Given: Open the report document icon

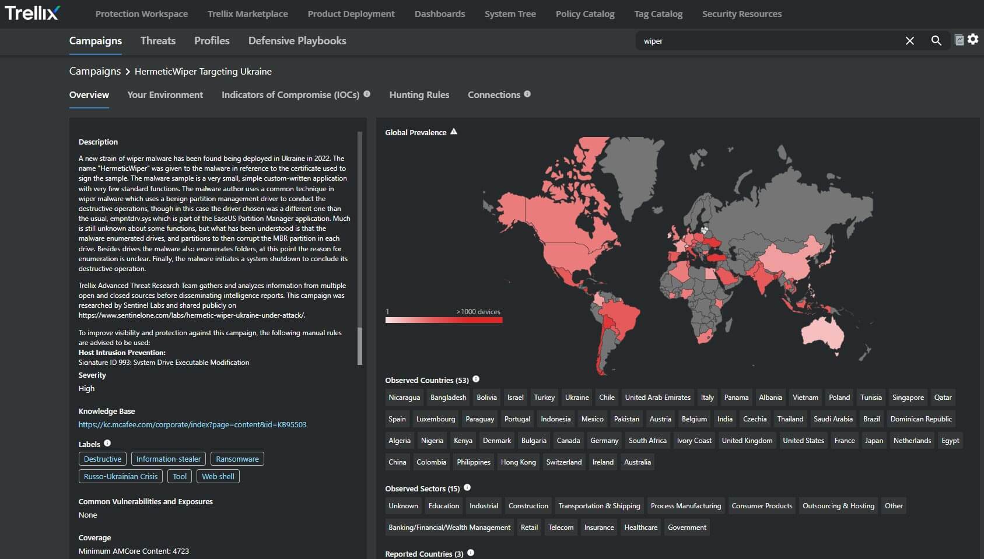Looking at the screenshot, I should [959, 40].
